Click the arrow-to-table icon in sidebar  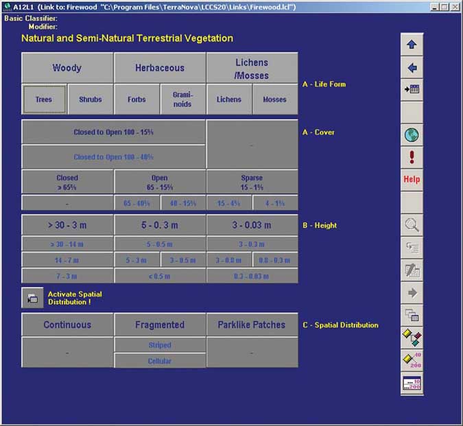412,90
